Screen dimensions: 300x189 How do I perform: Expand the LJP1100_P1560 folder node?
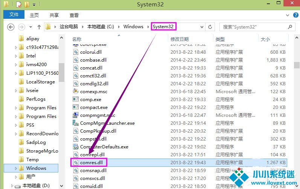click(x=16, y=73)
